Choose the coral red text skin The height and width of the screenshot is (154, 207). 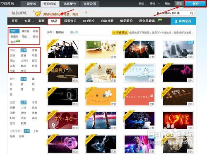pos(140,97)
